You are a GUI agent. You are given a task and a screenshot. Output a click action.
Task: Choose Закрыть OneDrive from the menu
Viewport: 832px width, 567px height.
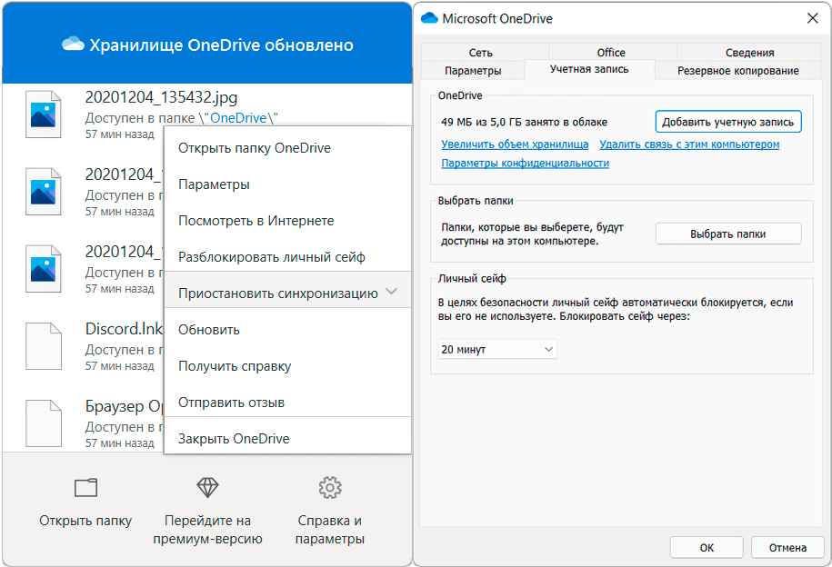pyautogui.click(x=234, y=439)
